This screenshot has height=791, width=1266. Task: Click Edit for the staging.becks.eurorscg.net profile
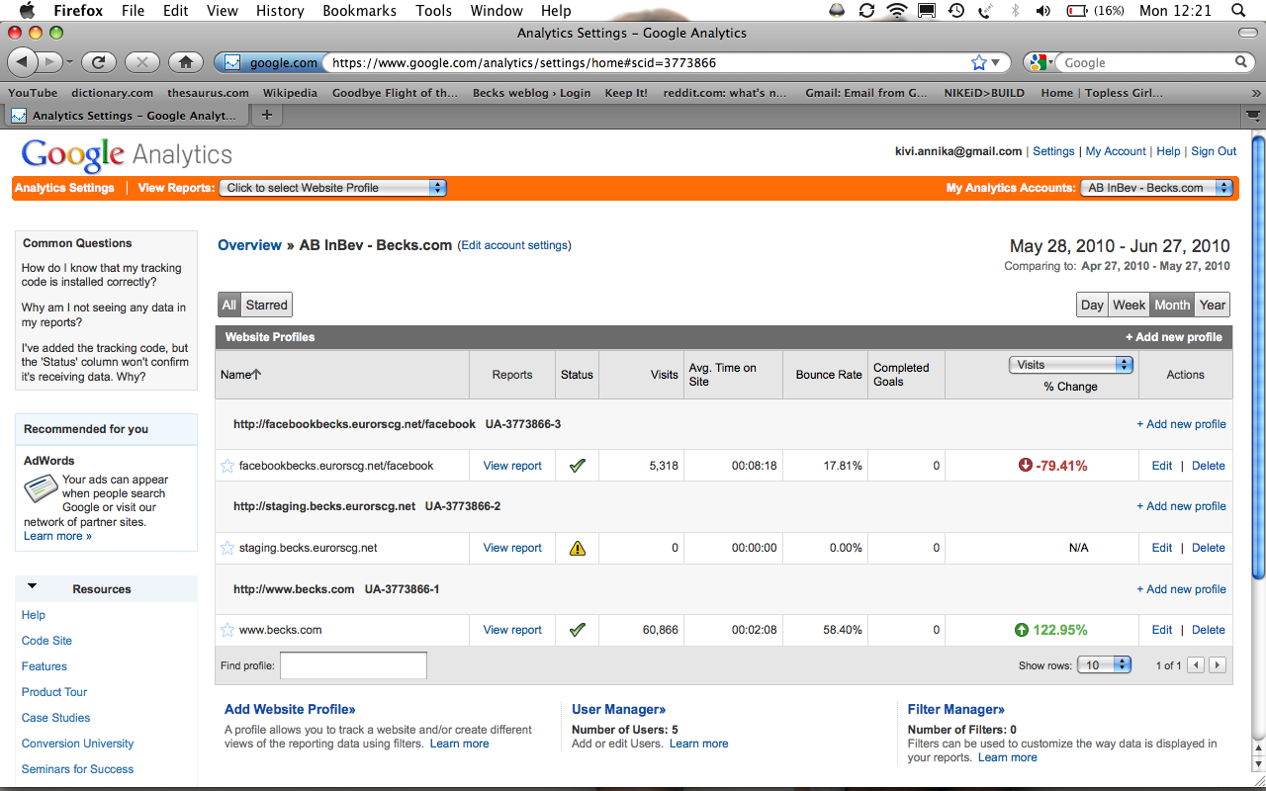pos(1162,548)
